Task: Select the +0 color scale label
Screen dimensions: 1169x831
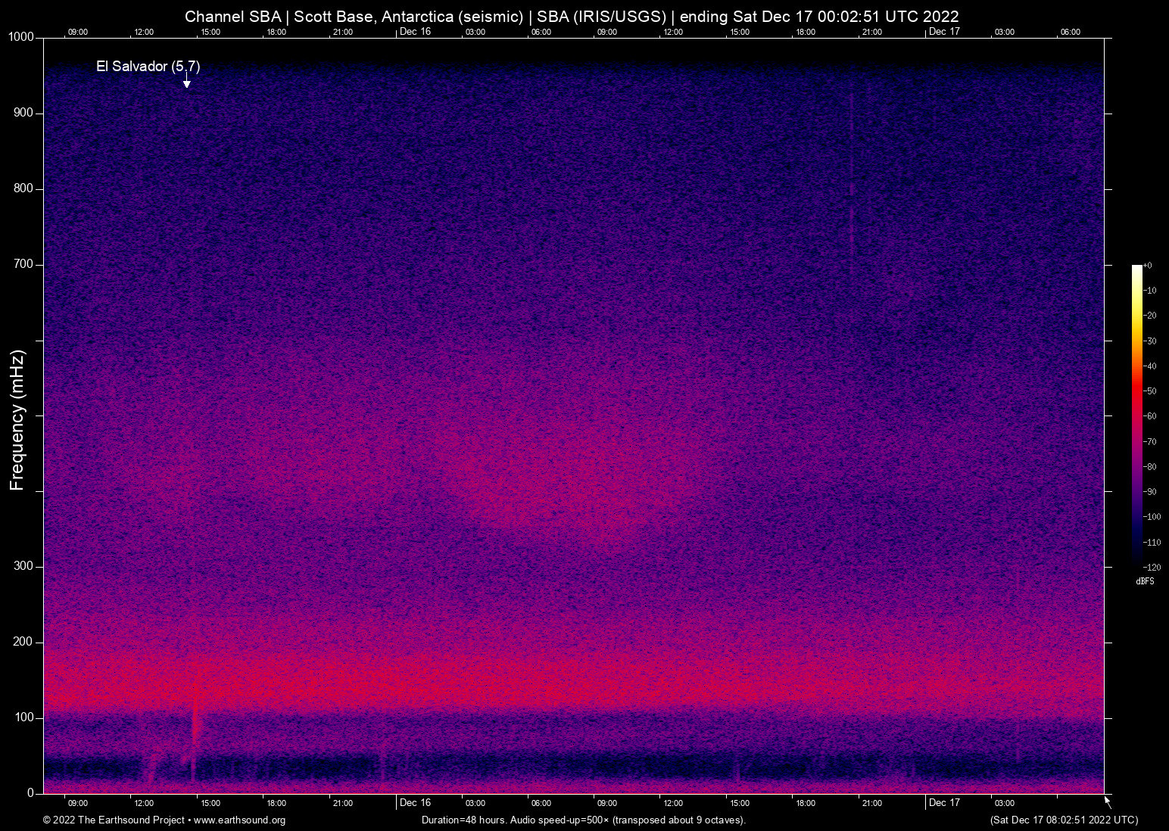Action: (1148, 266)
